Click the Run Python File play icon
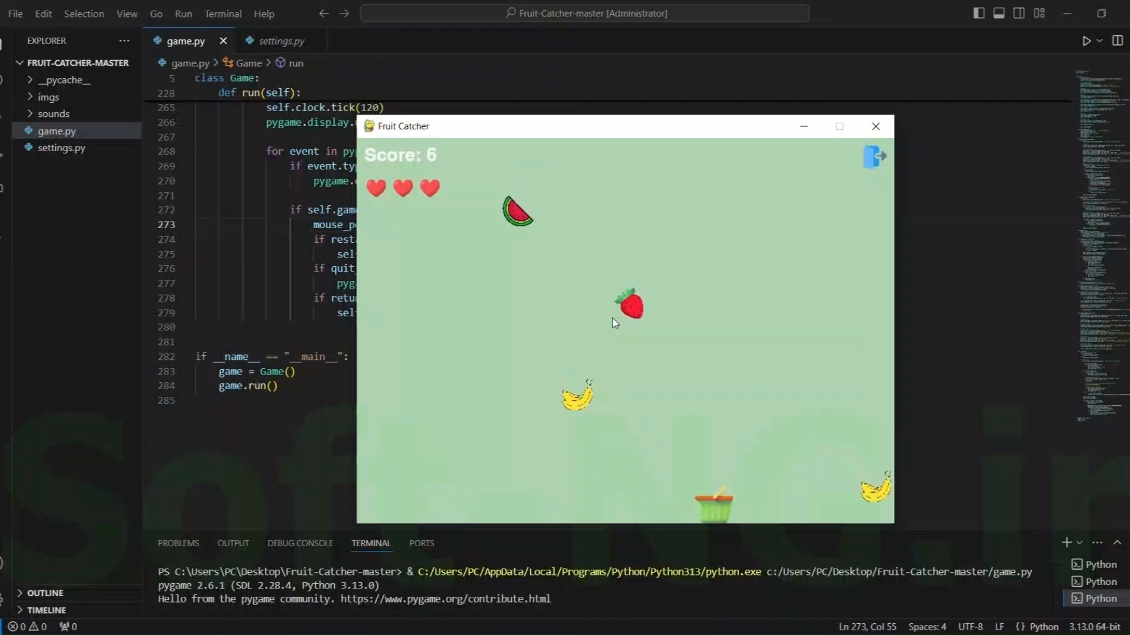 coord(1086,41)
